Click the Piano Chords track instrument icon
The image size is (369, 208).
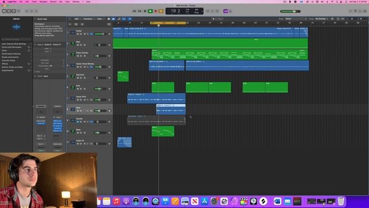point(73,54)
